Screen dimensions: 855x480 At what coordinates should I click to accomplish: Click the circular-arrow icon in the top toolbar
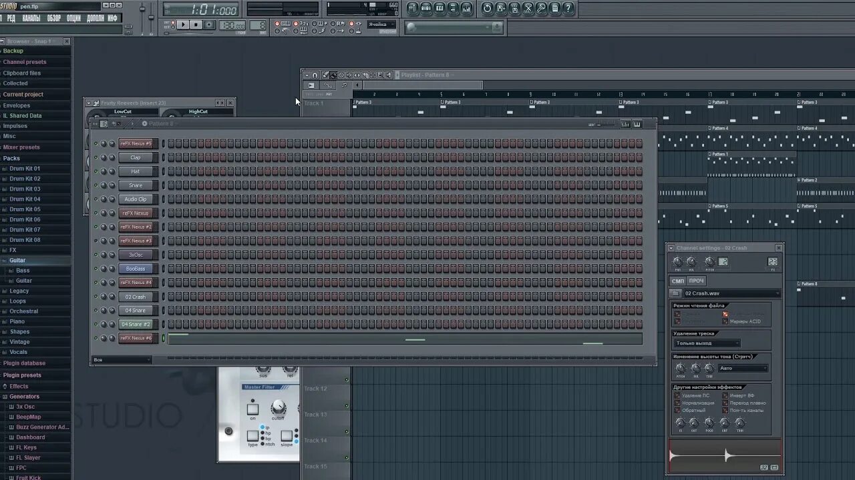(x=487, y=8)
